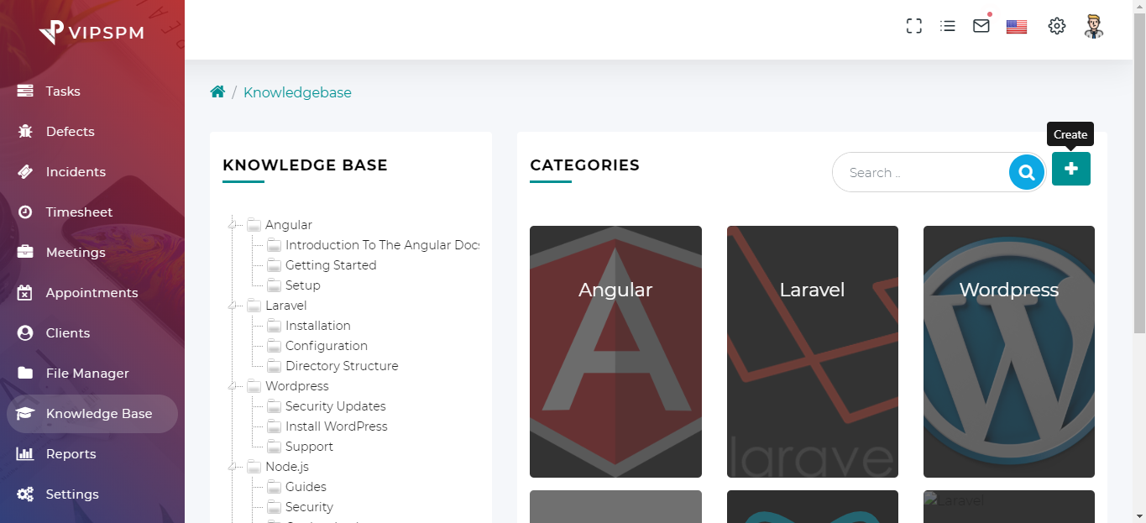Collapse the Laravel tree node arrow
Viewport: 1146px width, 523px height.
tap(231, 306)
